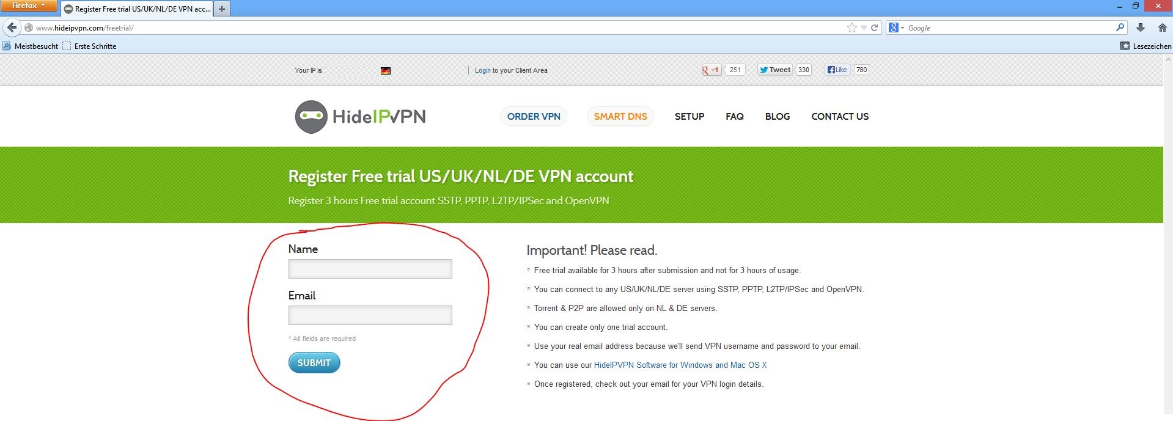Open a new tab with the plus icon
Image resolution: width=1173 pixels, height=421 pixels.
pyautogui.click(x=222, y=9)
